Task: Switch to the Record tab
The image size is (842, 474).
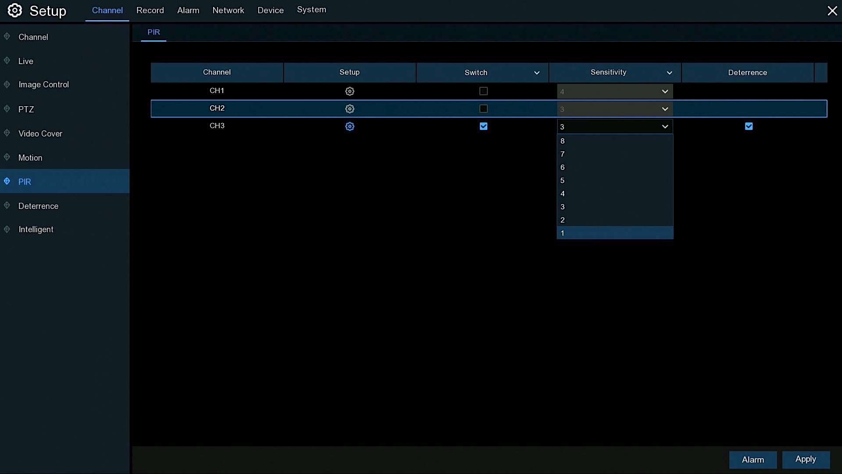Action: [x=150, y=10]
